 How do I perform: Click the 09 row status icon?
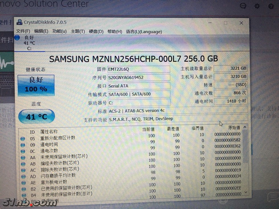coord(23,145)
